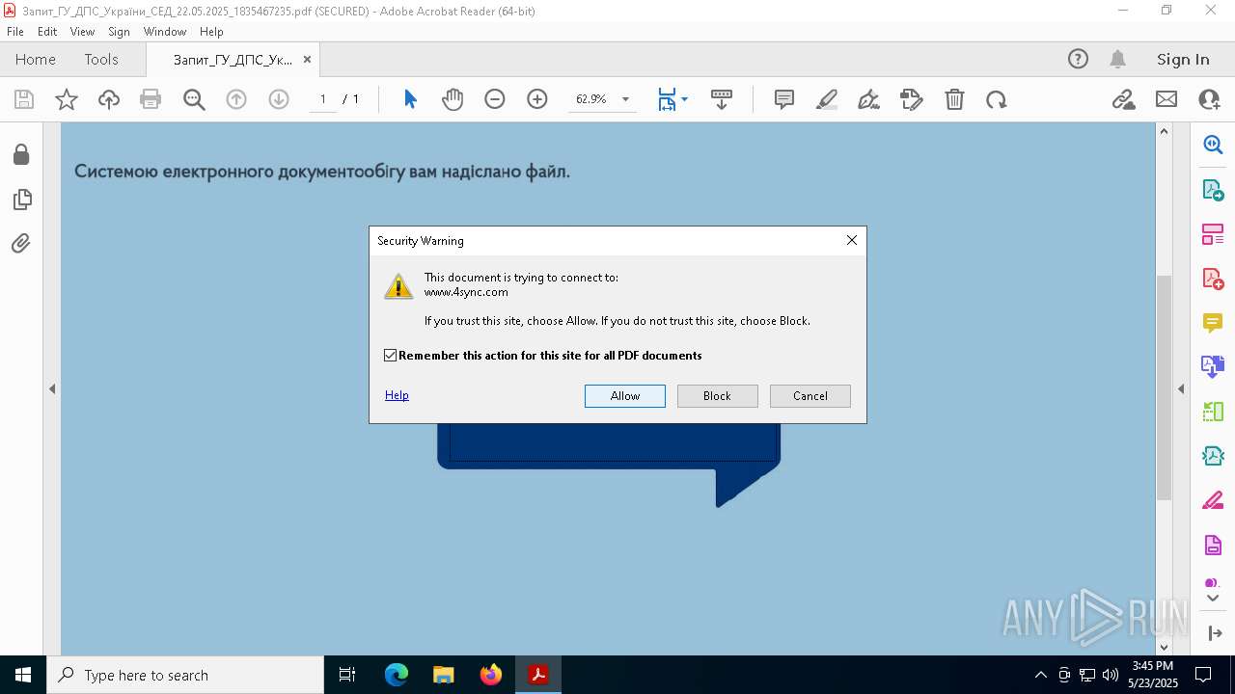Open attachments paperclip panel

[21, 244]
